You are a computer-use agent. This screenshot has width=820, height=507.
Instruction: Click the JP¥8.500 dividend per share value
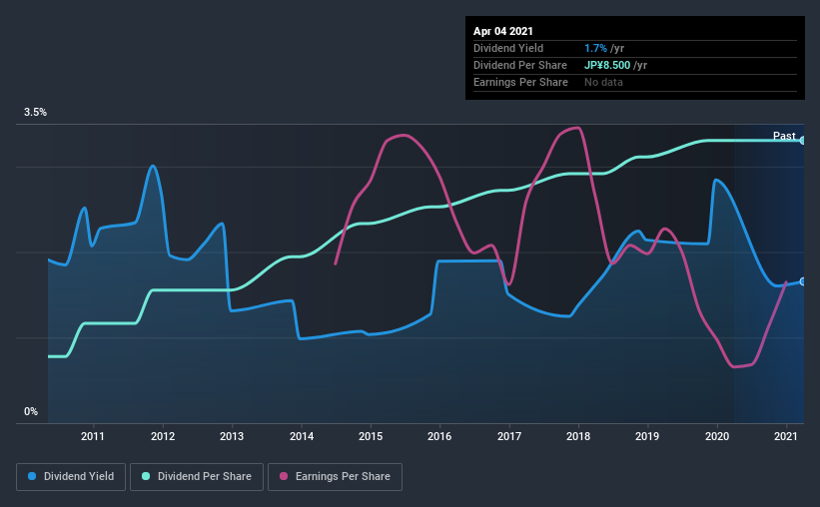(607, 65)
